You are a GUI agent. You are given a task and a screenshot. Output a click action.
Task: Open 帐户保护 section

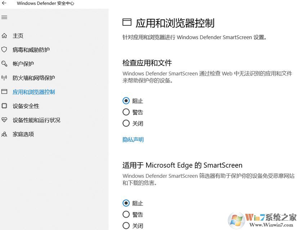23,64
